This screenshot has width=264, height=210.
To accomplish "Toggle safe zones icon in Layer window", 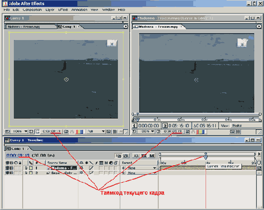I will (158, 131).
